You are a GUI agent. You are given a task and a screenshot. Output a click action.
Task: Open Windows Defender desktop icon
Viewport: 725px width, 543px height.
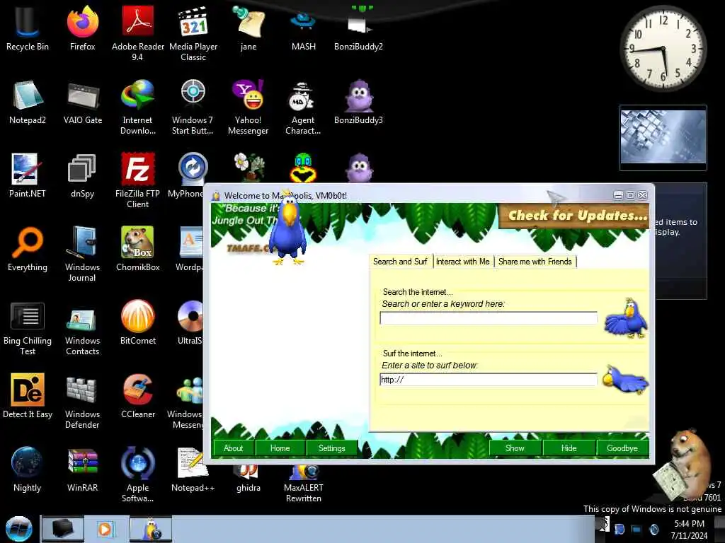pos(82,402)
